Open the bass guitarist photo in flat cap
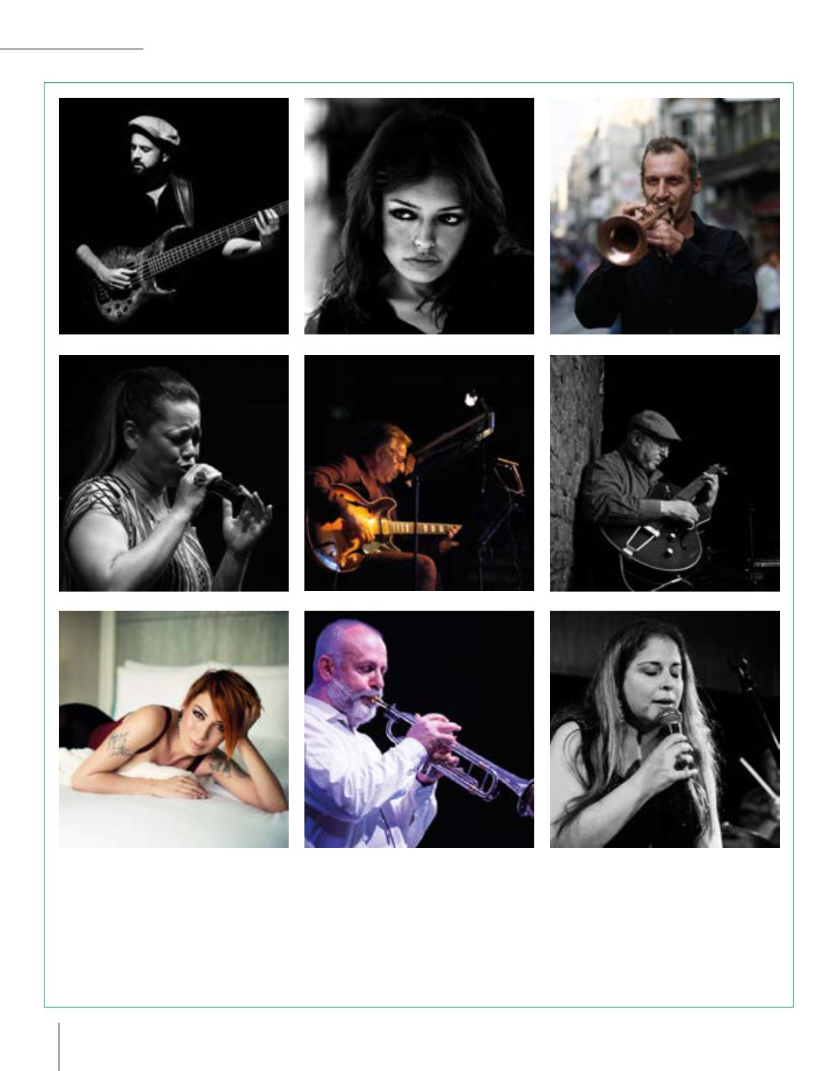 [174, 216]
